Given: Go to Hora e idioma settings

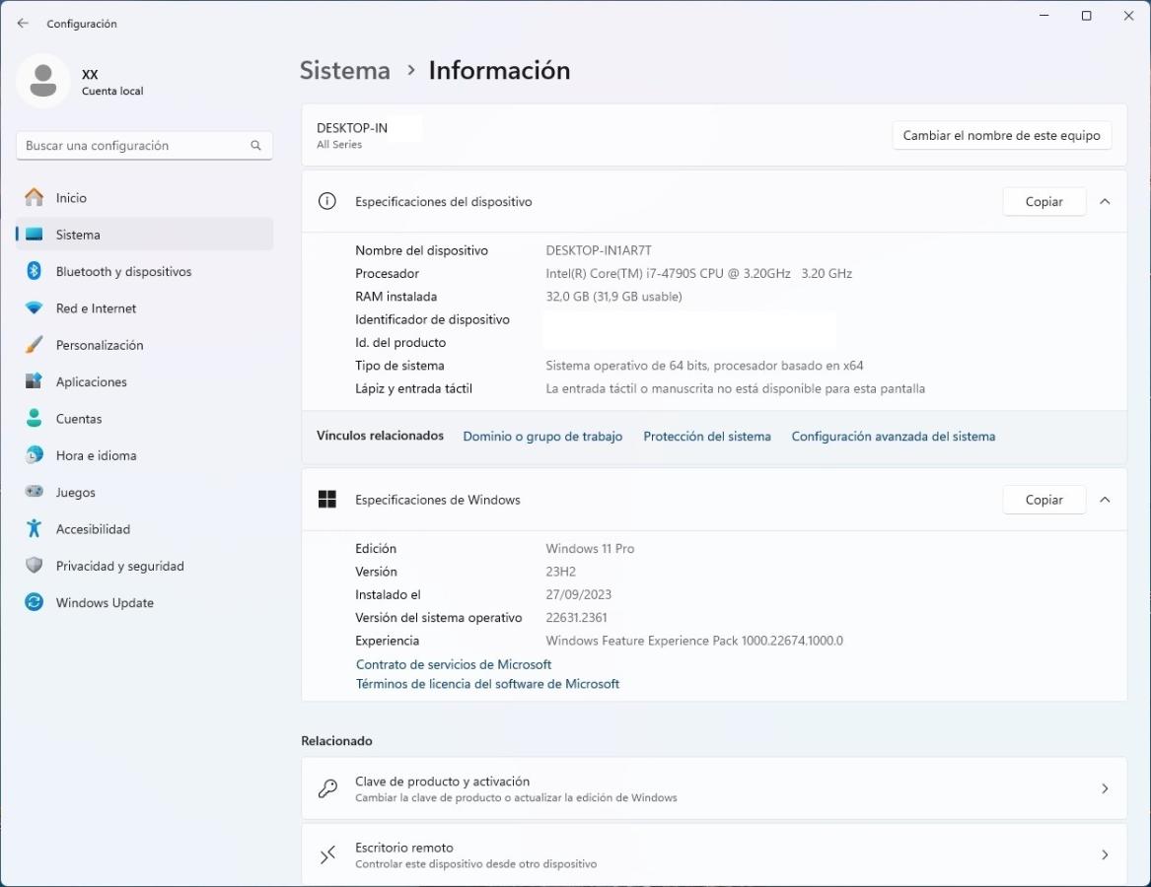Looking at the screenshot, I should (x=96, y=455).
